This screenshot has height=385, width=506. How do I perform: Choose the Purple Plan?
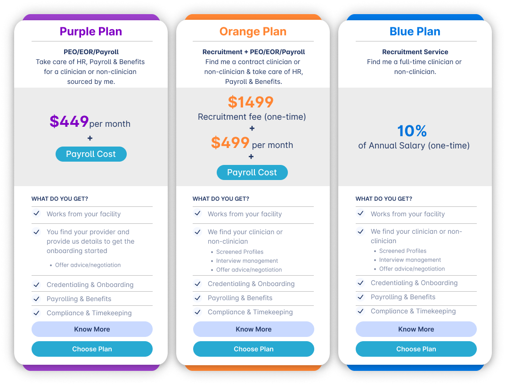92,349
